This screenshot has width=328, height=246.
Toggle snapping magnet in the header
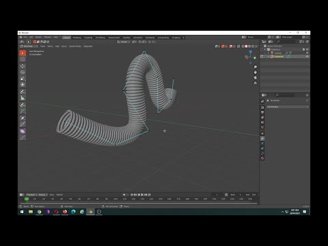pos(139,42)
